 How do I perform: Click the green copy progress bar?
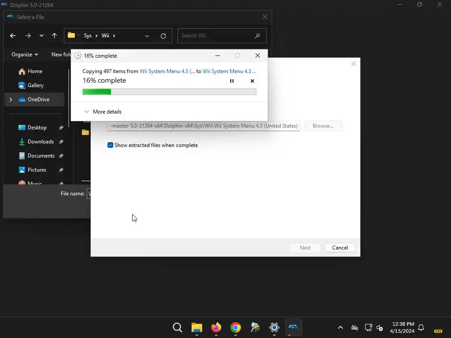coord(169,92)
